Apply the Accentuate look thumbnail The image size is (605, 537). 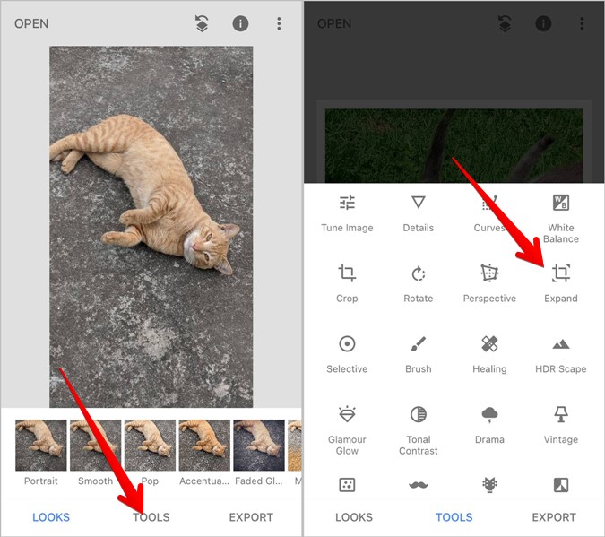coord(204,446)
